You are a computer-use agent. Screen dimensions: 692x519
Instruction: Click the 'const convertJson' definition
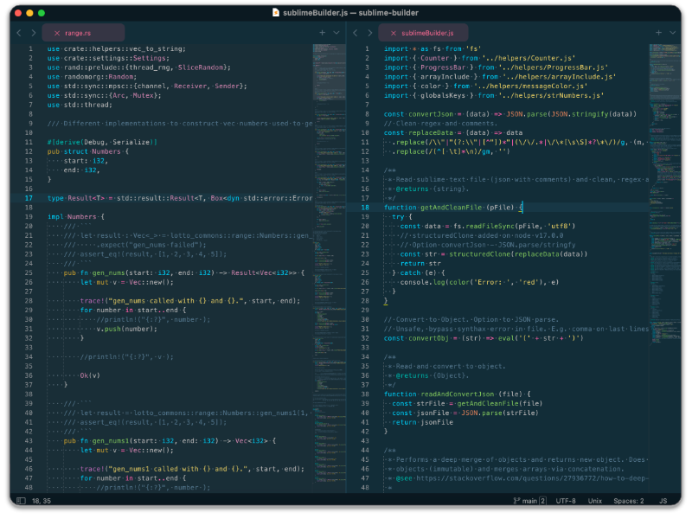pyautogui.click(x=509, y=114)
